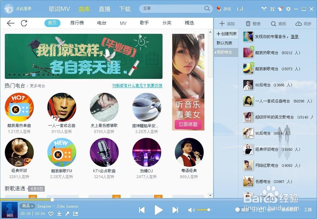Screen dimensions: 317x219
Task: Mute sound via speaker icon
Action: click(191, 210)
